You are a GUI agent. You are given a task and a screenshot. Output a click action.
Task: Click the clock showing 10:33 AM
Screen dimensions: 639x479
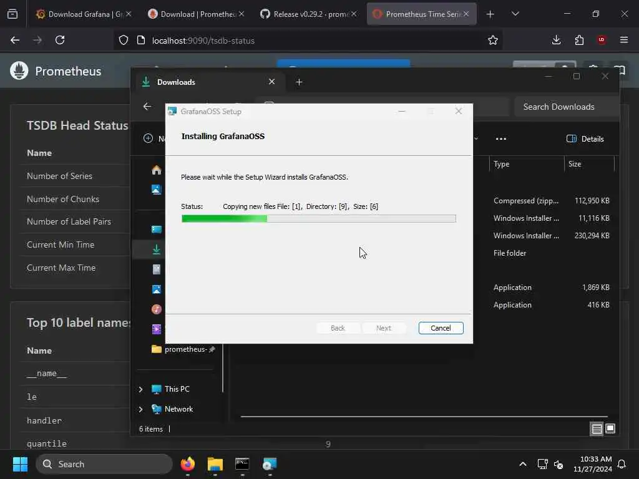[x=593, y=464]
